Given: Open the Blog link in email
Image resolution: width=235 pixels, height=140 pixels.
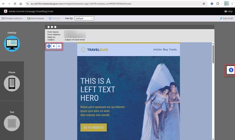Looking at the screenshot, I should tap(165, 50).
